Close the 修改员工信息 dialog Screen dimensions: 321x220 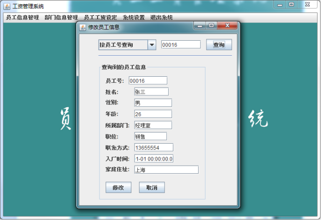coord(227,25)
